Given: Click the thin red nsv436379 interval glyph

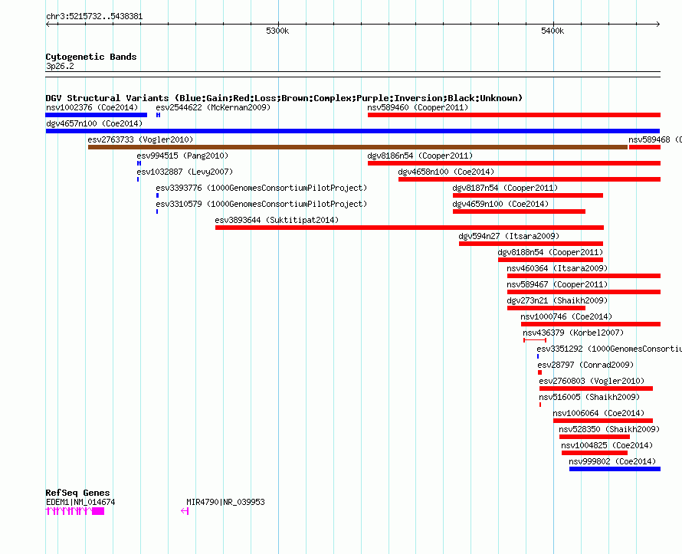Looking at the screenshot, I should (x=535, y=340).
